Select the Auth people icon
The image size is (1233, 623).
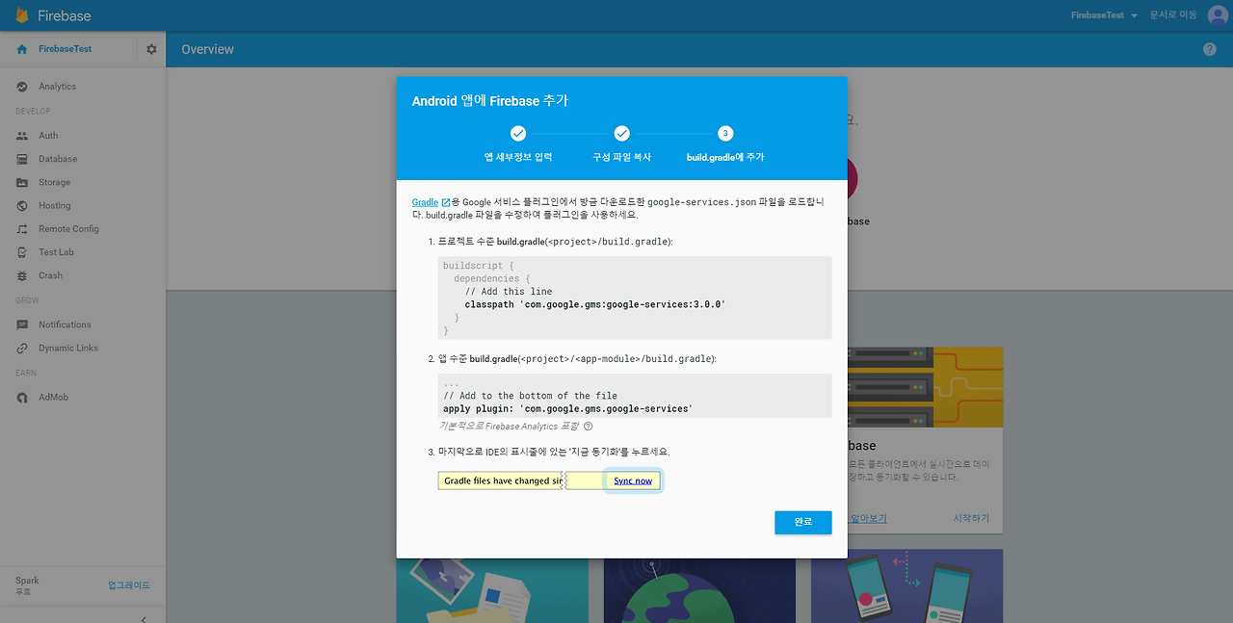21,136
